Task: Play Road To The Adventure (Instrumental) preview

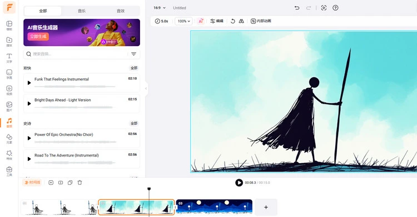Action: pyautogui.click(x=29, y=159)
